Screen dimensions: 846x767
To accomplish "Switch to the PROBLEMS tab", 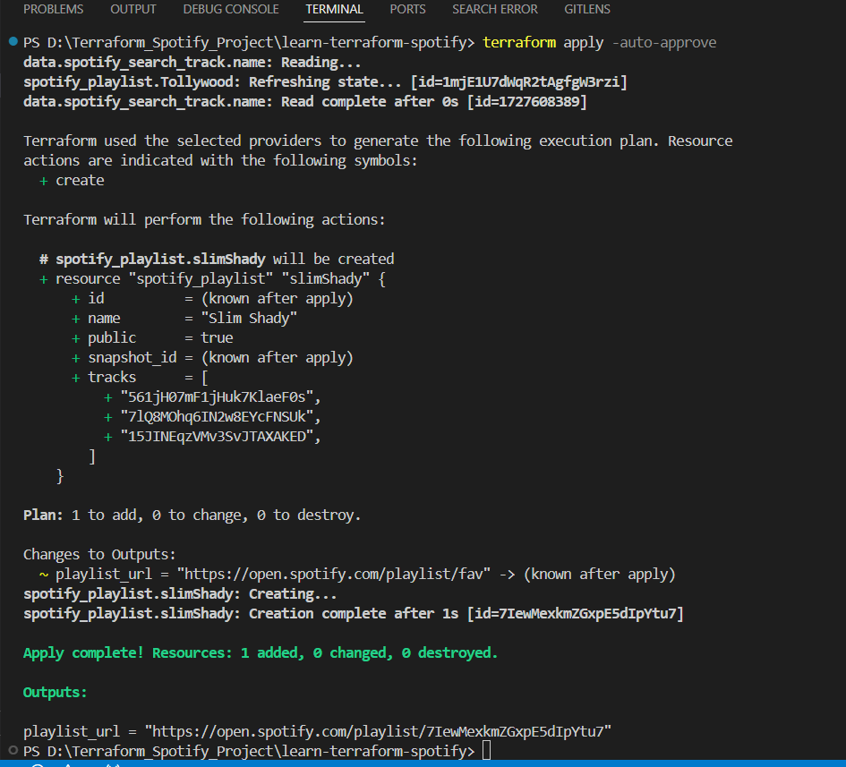I will click(x=54, y=9).
